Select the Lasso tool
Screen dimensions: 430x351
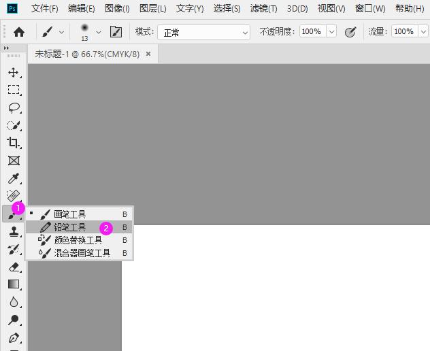(14, 107)
